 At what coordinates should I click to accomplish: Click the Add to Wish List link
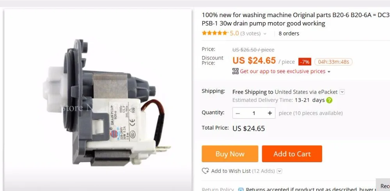pos(231,171)
